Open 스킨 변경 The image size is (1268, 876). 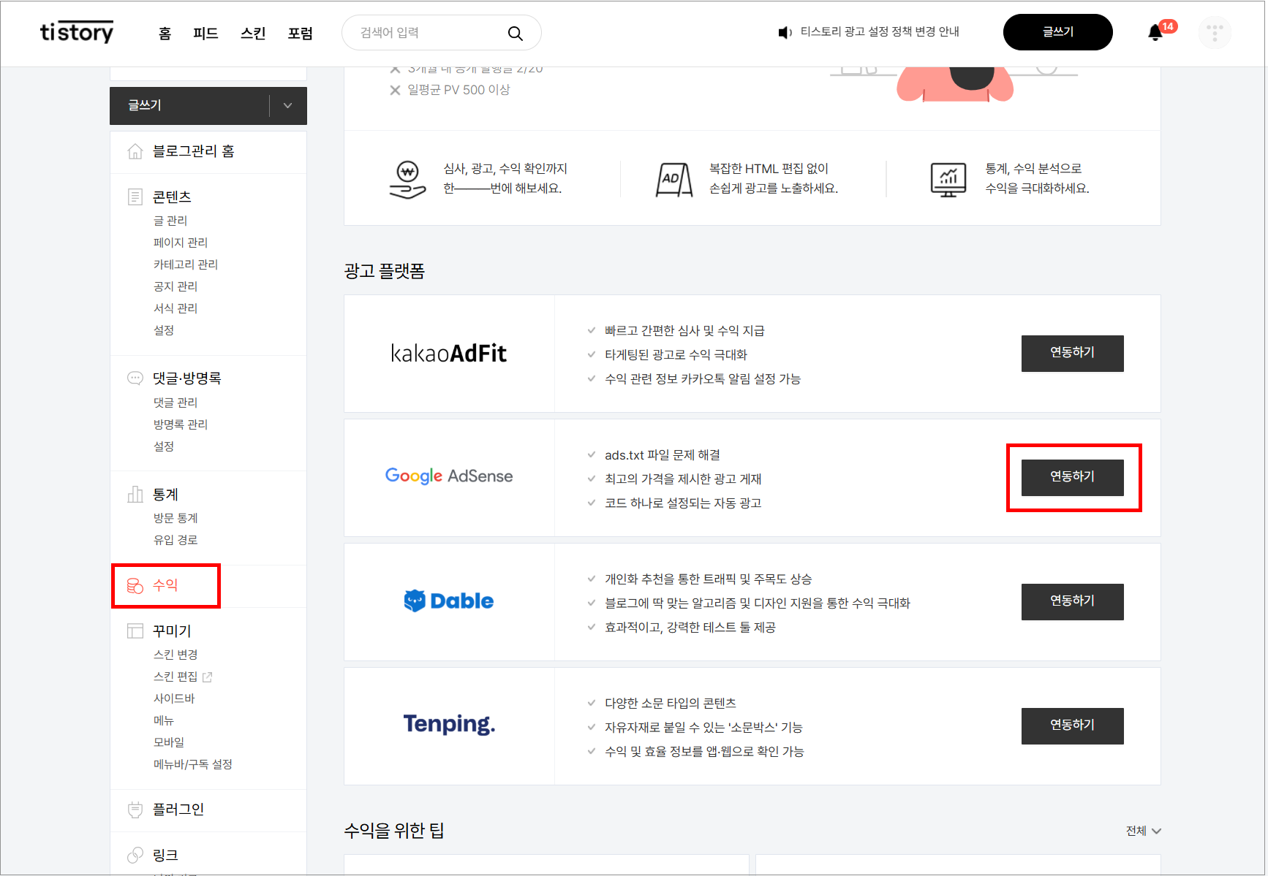pyautogui.click(x=176, y=655)
